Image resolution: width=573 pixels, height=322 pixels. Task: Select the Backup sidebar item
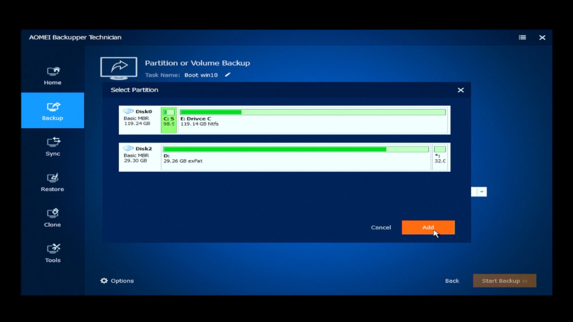tap(53, 110)
